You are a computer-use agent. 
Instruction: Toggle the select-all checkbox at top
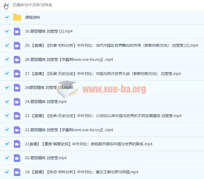(7, 5)
